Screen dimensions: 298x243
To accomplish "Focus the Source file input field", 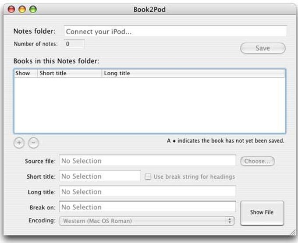I will 147,161.
